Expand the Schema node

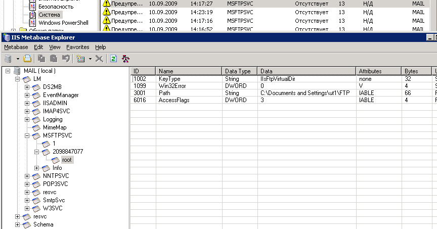(x=17, y=224)
